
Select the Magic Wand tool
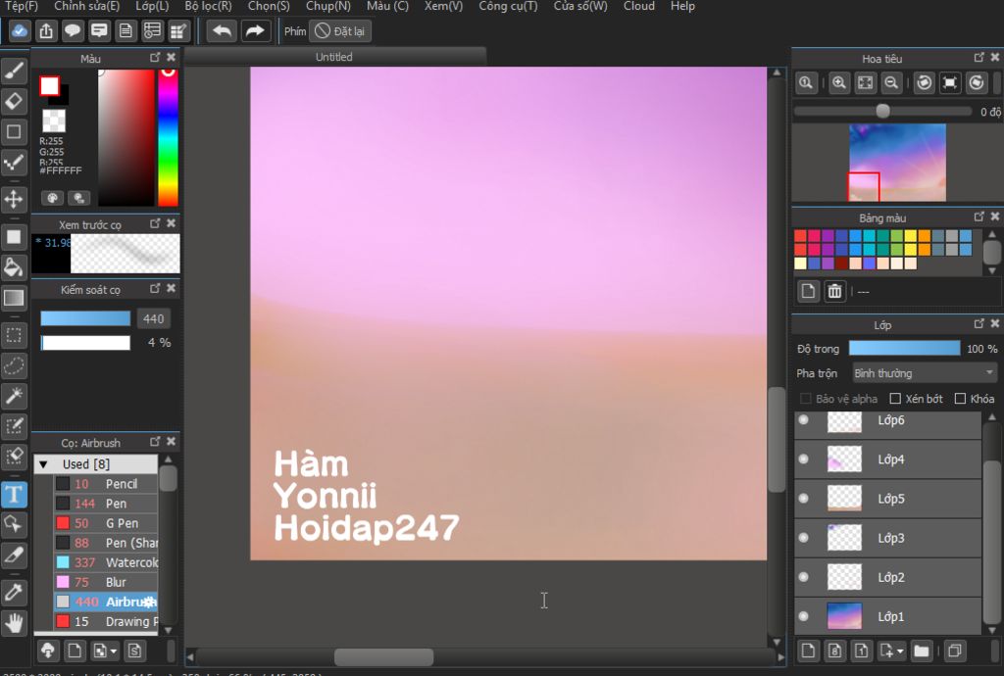point(14,397)
